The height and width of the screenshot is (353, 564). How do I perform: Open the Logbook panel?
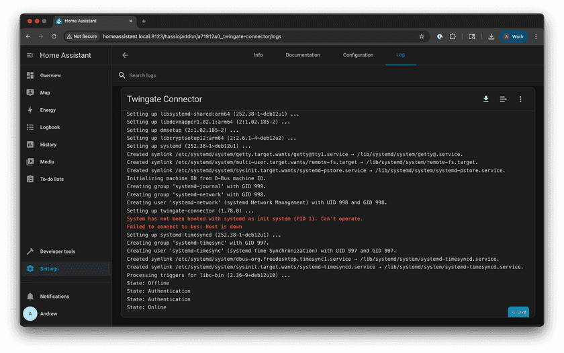(x=50, y=127)
